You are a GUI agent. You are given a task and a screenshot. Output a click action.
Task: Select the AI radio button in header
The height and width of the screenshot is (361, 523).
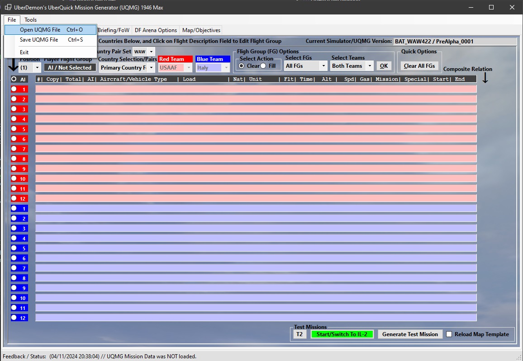coord(14,79)
